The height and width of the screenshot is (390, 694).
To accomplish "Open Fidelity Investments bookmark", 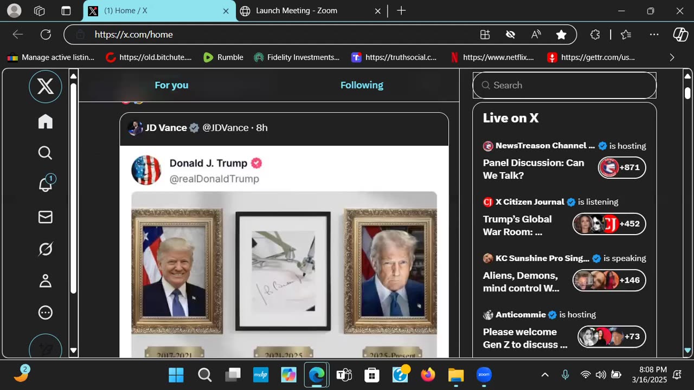I will (297, 57).
